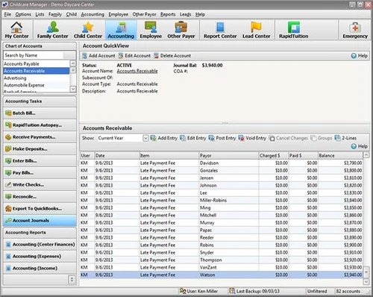Viewport: 373px width, 297px height.
Task: Open the Lists menu
Action: click(x=40, y=14)
